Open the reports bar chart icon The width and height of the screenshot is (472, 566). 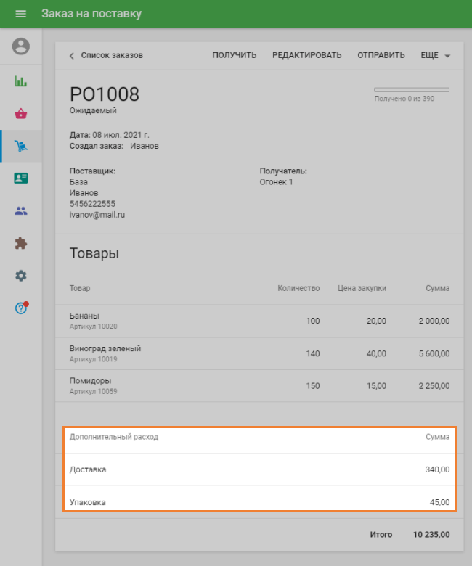pyautogui.click(x=21, y=81)
